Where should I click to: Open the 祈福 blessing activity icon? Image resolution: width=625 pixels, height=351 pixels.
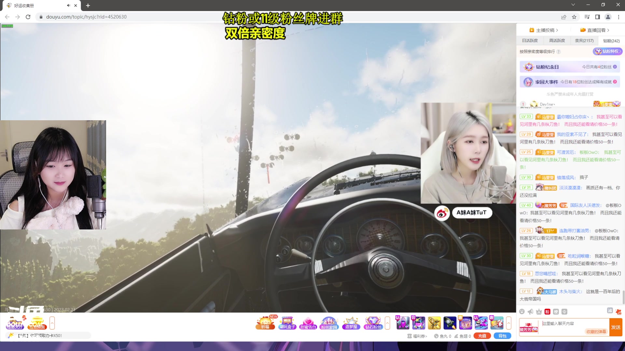265,323
